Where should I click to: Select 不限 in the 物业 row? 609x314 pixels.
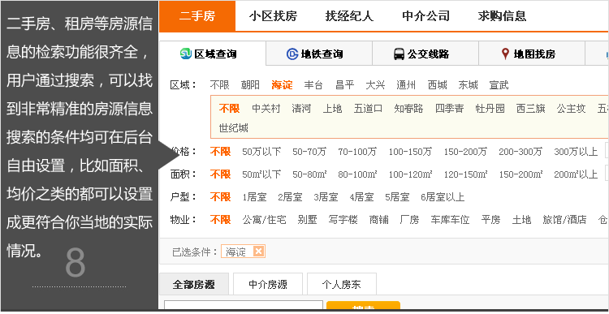tap(220, 220)
